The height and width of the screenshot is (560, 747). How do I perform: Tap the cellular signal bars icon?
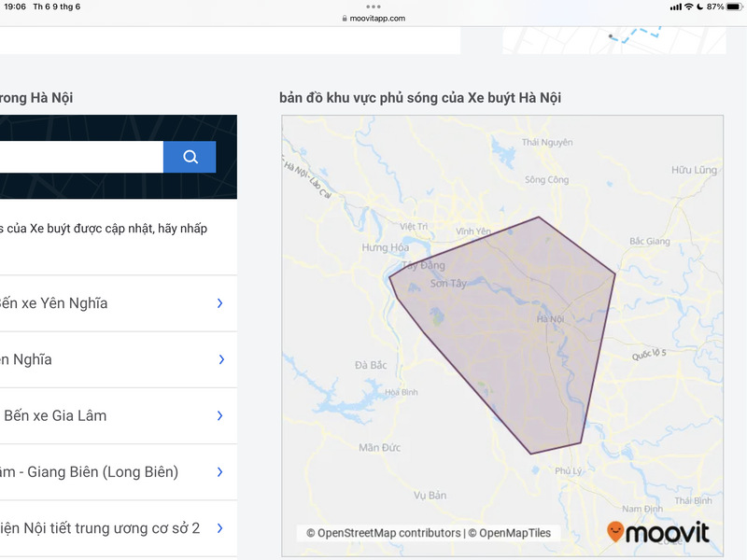pos(675,7)
